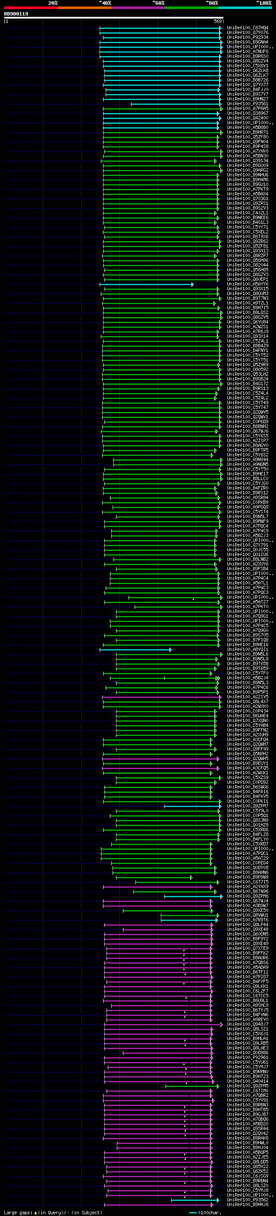This screenshot has width=276, height=1216.
Task: Choose the UniRef100_C0PKI1 entry
Action: tap(248, 801)
